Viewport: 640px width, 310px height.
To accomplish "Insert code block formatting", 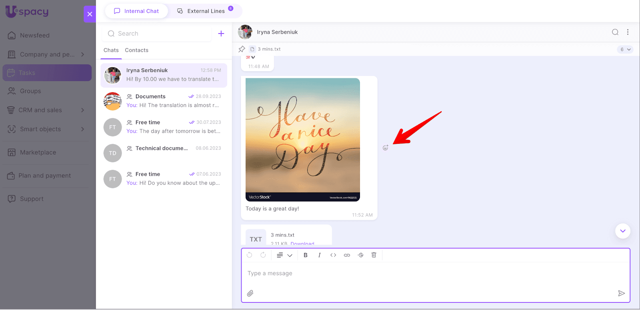I will 333,255.
